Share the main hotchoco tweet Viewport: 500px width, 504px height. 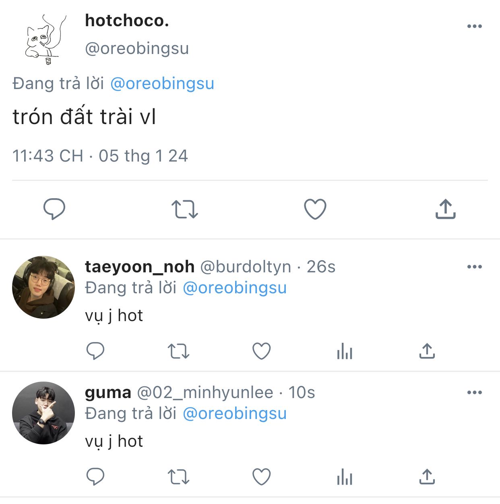point(445,209)
